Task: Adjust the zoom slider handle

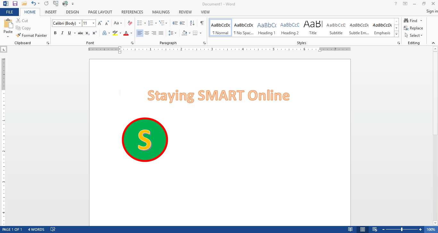Action: 401,229
